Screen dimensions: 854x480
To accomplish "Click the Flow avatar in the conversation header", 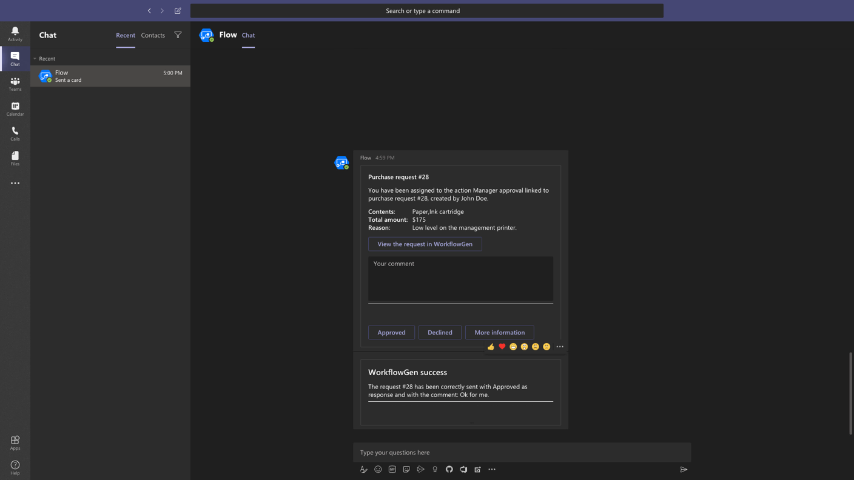I will click(207, 35).
